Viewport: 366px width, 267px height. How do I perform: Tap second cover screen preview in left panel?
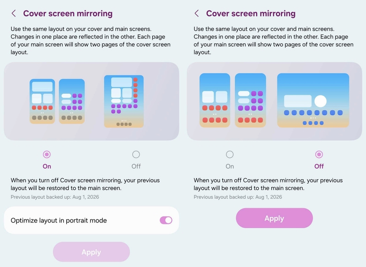[x=72, y=101]
